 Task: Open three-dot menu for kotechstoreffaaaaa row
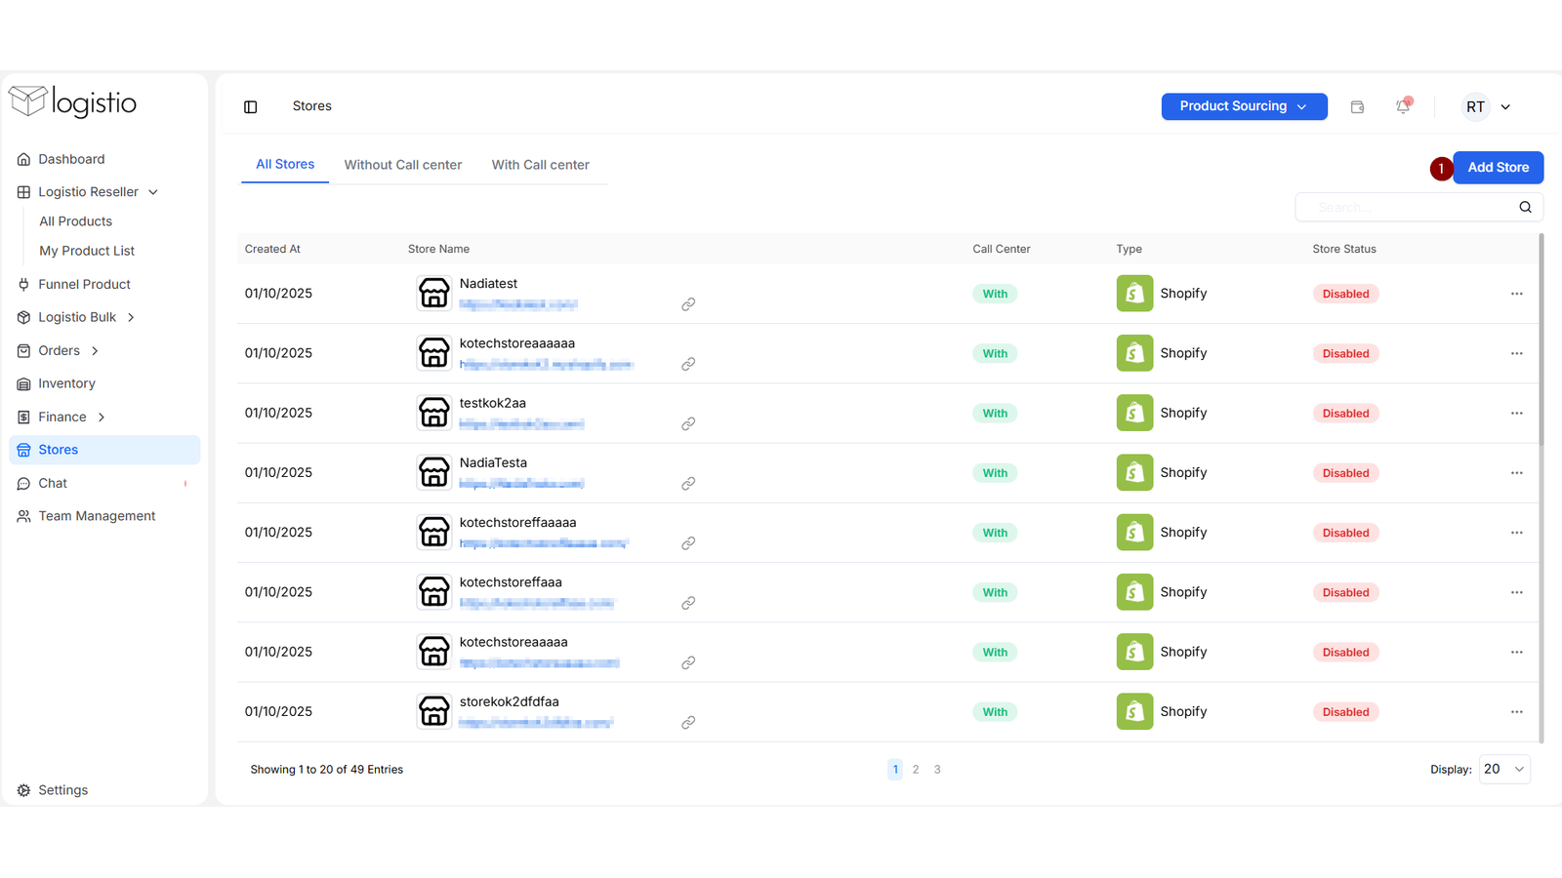(x=1516, y=533)
